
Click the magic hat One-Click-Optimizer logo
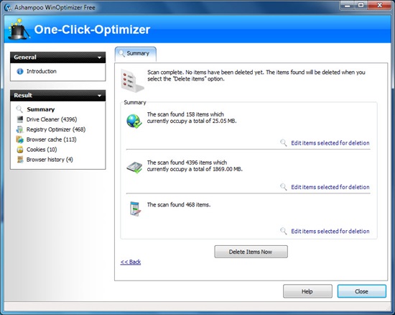click(18, 29)
